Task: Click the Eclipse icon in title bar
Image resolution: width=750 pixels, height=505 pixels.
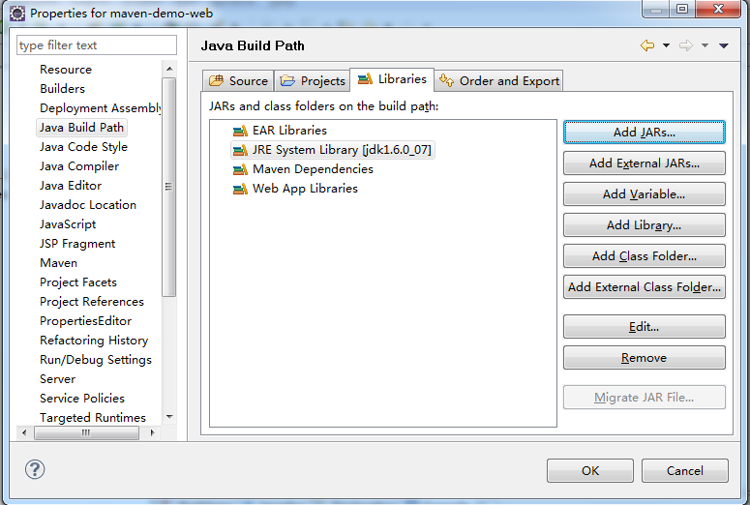Action: click(x=17, y=13)
